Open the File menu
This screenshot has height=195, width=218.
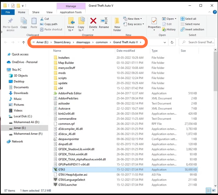[x=8, y=12]
